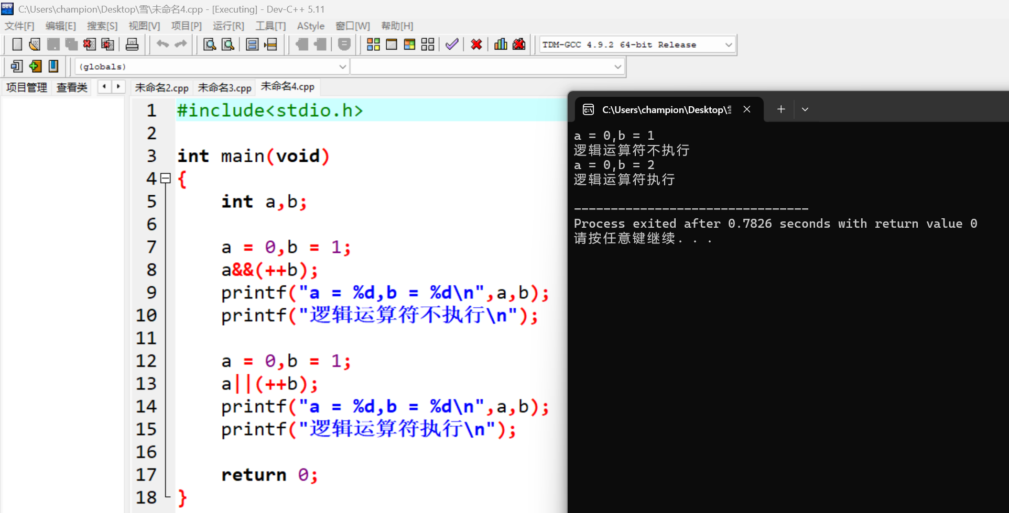This screenshot has height=513, width=1009.
Task: Switch to the 项目管理 panel tab
Action: click(x=27, y=87)
